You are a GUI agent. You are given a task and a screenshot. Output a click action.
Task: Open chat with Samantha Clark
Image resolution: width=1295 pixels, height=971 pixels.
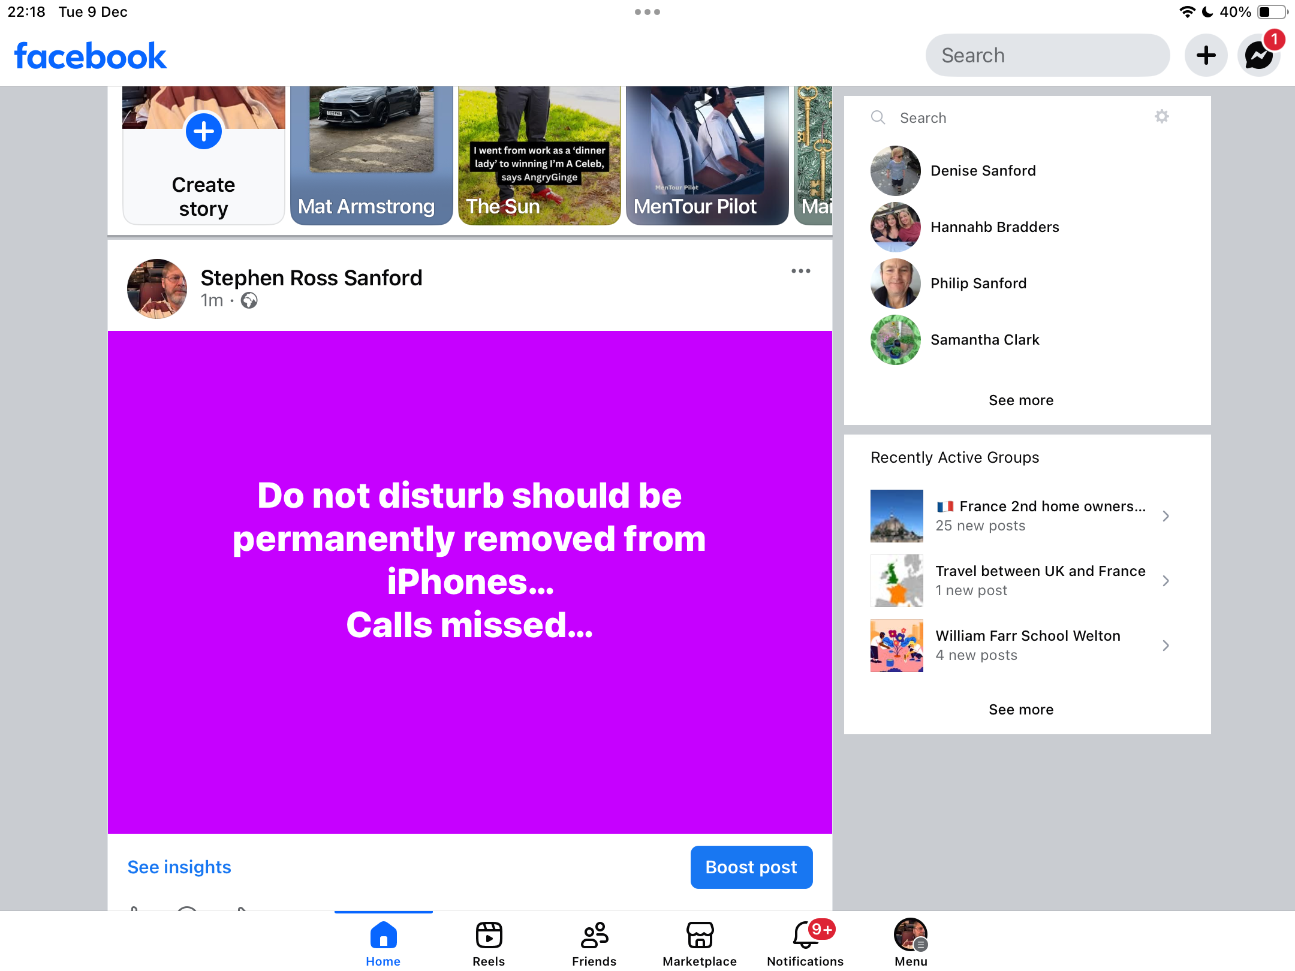tap(984, 340)
